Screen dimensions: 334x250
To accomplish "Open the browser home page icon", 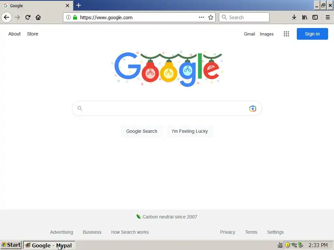I will click(38, 17).
